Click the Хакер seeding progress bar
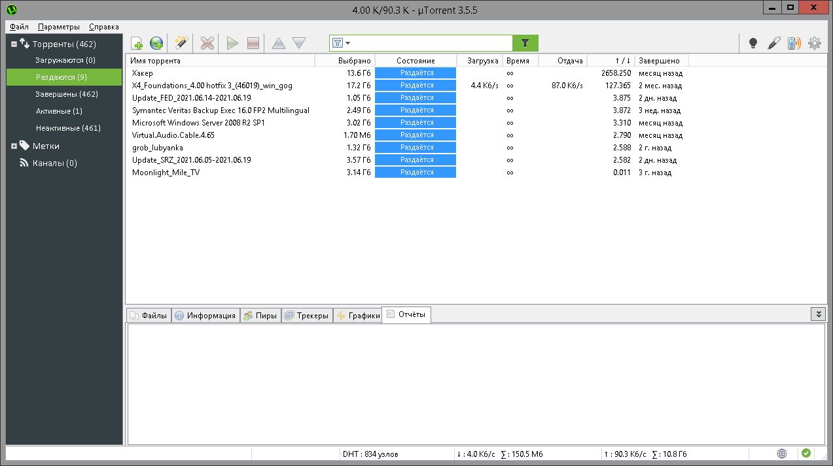 pos(416,73)
